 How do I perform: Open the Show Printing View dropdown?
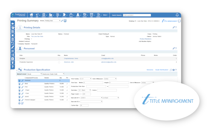tap(52, 21)
